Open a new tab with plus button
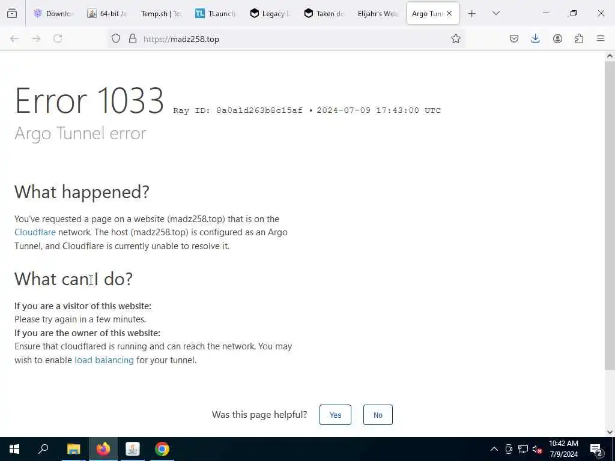The image size is (615, 461). tap(472, 14)
